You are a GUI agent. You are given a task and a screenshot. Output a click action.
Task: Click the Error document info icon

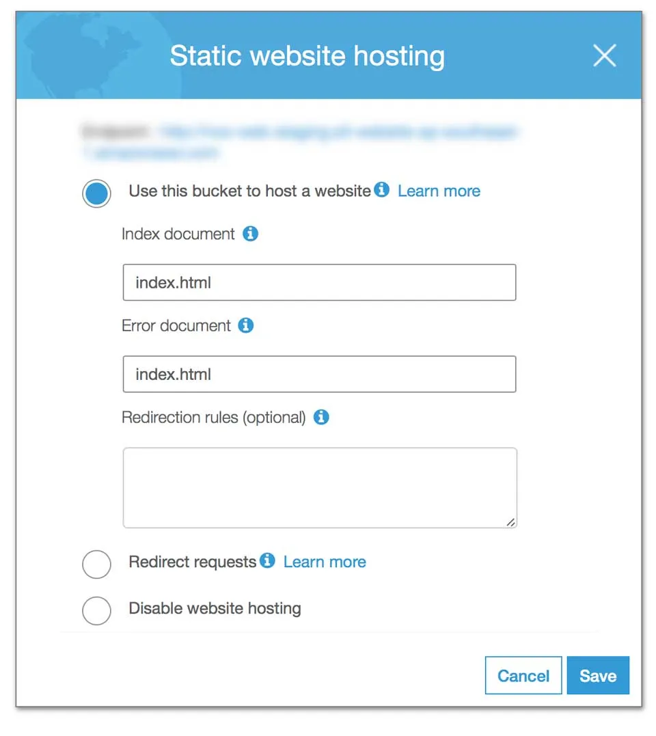[x=246, y=325]
